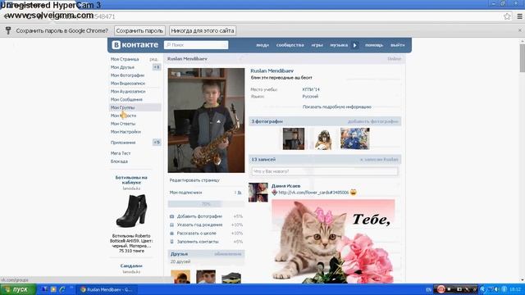
Task: Click the Друзья section header
Action: (x=179, y=254)
